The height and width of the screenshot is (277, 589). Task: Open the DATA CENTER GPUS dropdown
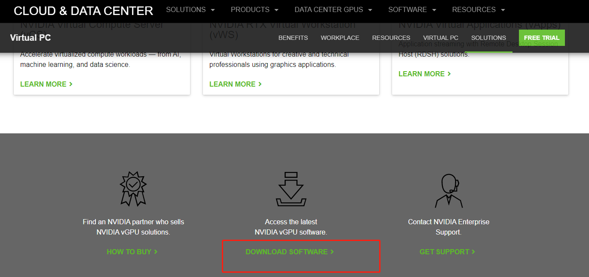(329, 9)
